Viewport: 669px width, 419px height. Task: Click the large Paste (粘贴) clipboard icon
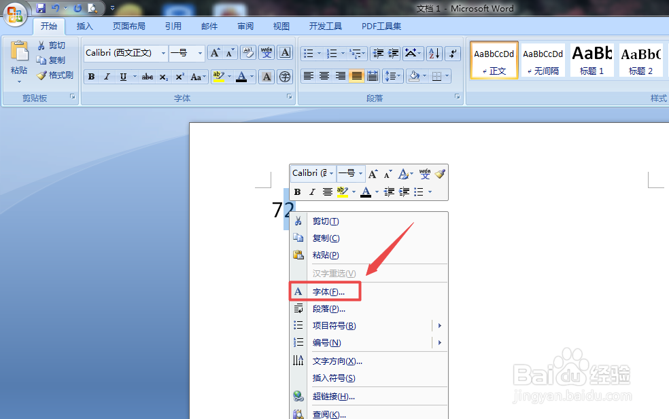[19, 52]
